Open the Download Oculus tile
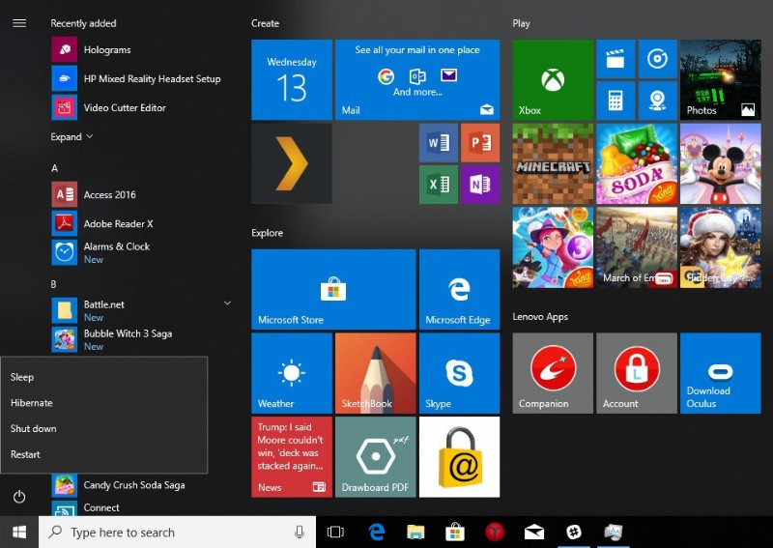The width and height of the screenshot is (773, 548). [720, 373]
